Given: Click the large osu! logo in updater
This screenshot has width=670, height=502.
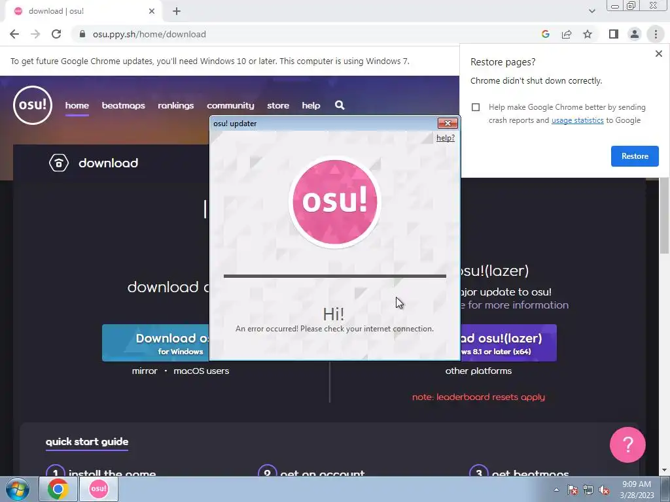Looking at the screenshot, I should click(x=334, y=201).
